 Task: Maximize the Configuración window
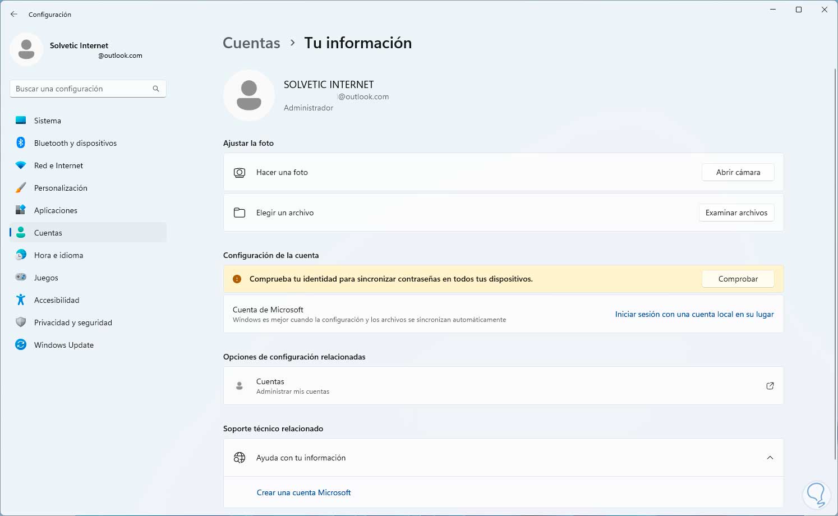pyautogui.click(x=799, y=10)
